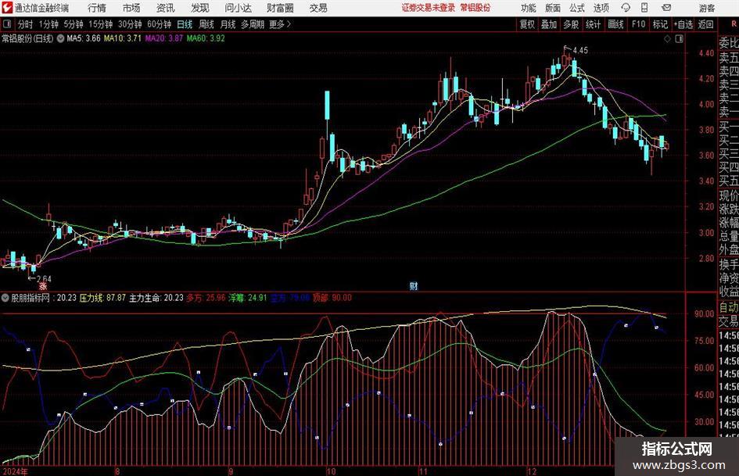The width and height of the screenshot is (739, 476).
Task: Open the 发现 menu
Action: (x=200, y=8)
